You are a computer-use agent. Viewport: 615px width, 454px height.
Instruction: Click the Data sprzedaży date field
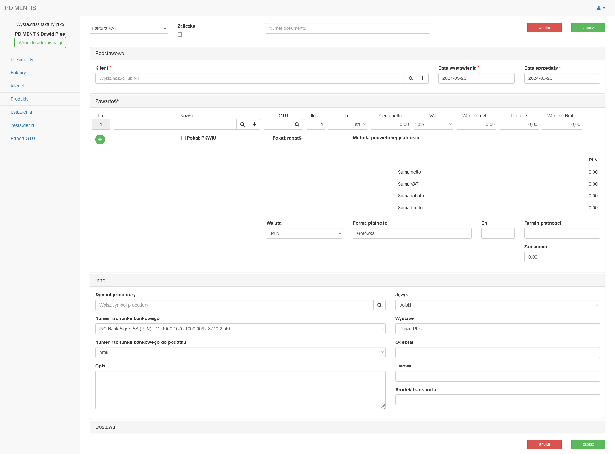pos(562,78)
